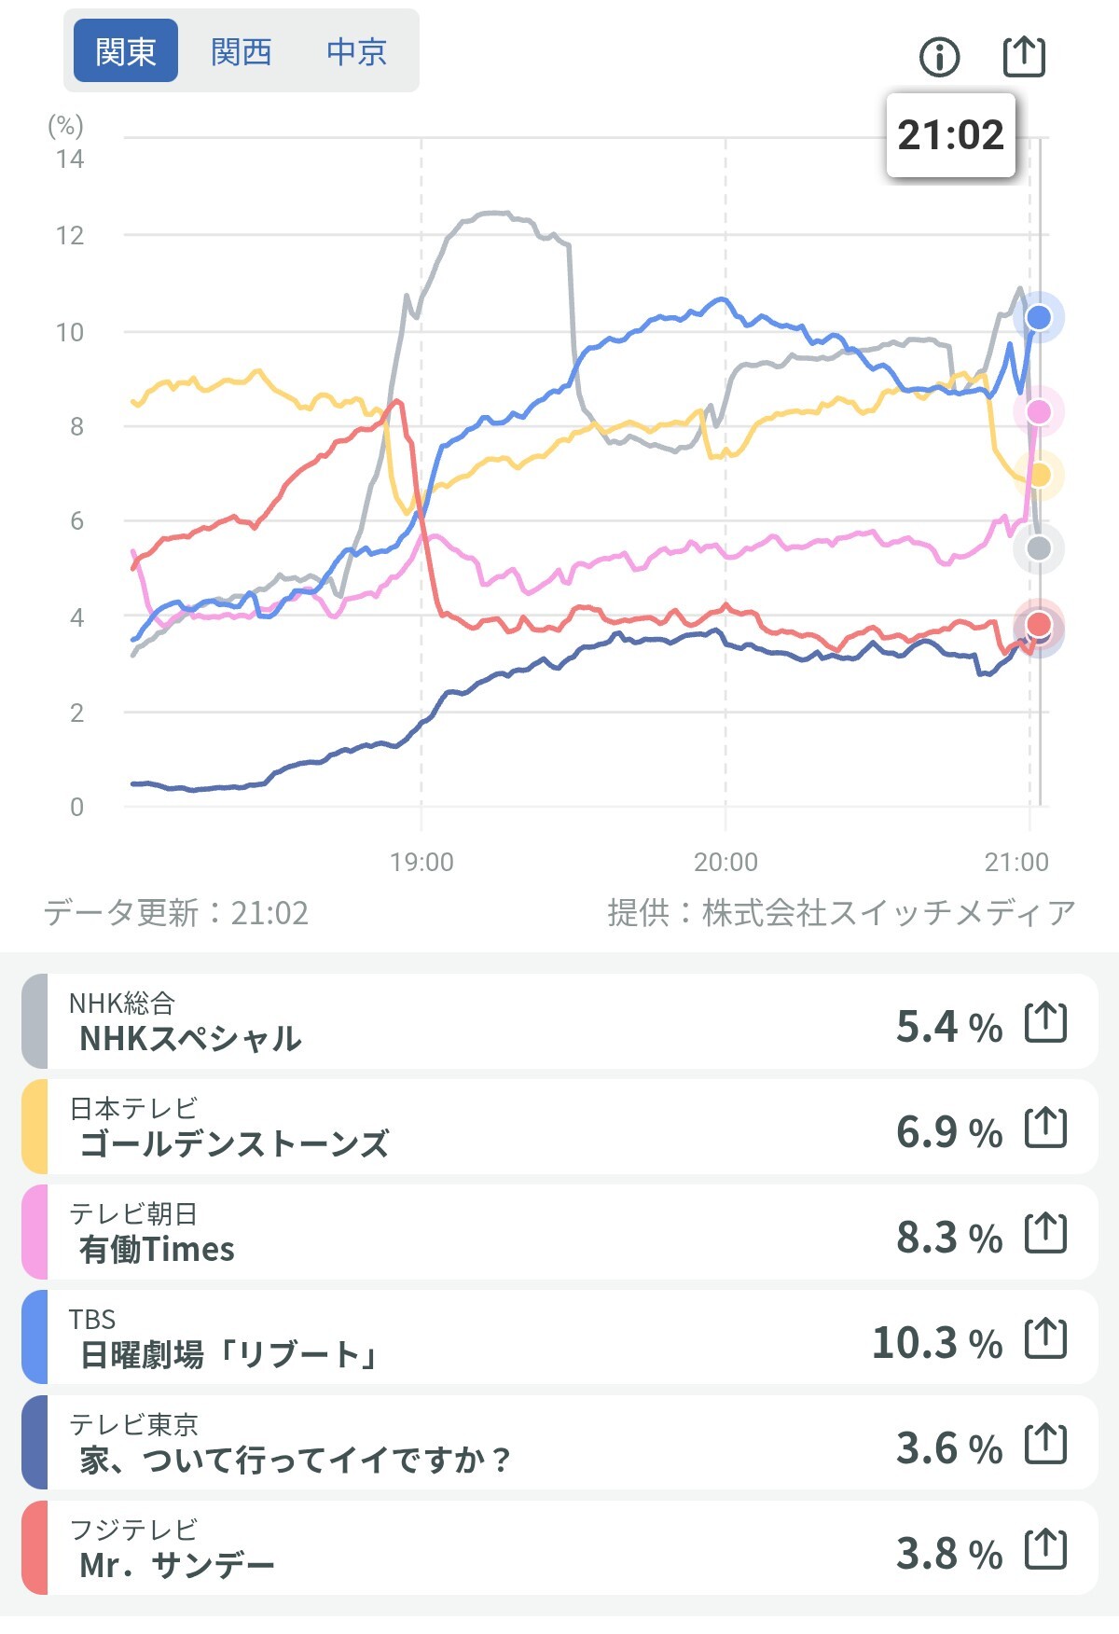The image size is (1119, 1634).
Task: Click the yellow swatch beside 日本テレビ
Action: coord(35,1128)
